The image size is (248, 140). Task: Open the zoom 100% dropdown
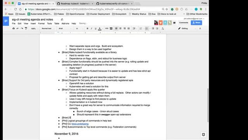tap(34, 28)
